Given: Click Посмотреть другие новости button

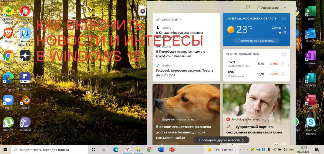Looking at the screenshot, I should click(x=221, y=140).
